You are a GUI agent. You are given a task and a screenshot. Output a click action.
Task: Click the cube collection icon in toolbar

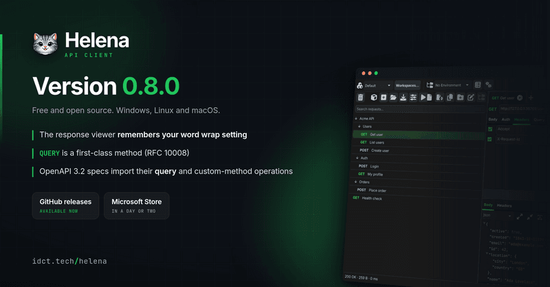(x=374, y=97)
